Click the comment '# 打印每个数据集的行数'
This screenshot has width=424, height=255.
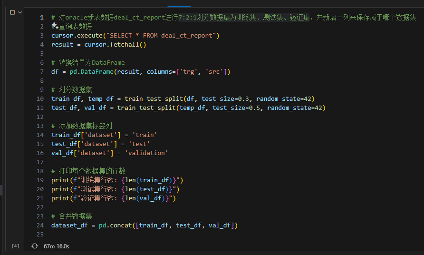tap(88, 171)
